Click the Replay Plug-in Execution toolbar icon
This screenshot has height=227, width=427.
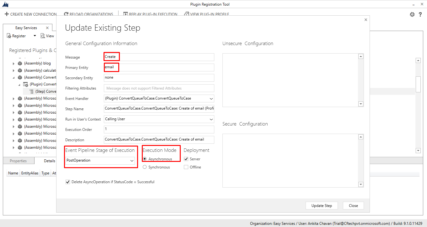coord(125,14)
